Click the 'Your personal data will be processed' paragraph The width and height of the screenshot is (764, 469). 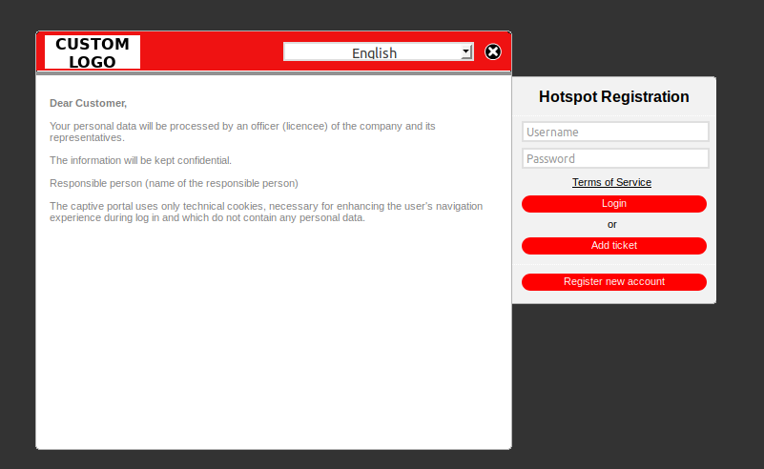pyautogui.click(x=242, y=132)
